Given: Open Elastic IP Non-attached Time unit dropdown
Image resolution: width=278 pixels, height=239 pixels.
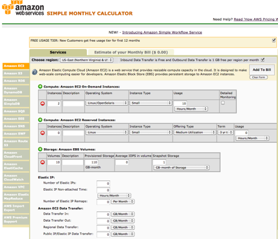Looking at the screenshot, I should (x=114, y=196).
